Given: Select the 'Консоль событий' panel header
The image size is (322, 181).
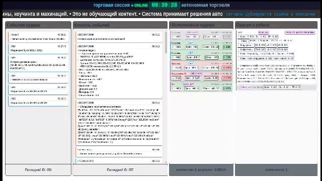Looking at the screenshot, I should point(120,25).
